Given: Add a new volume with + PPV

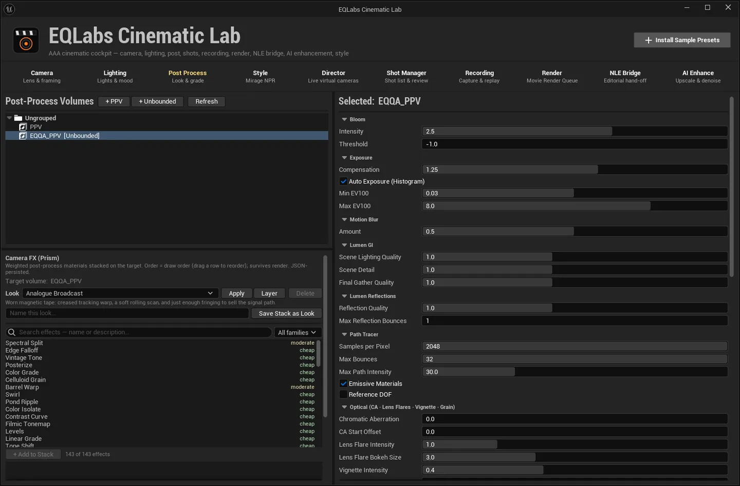Looking at the screenshot, I should [114, 102].
